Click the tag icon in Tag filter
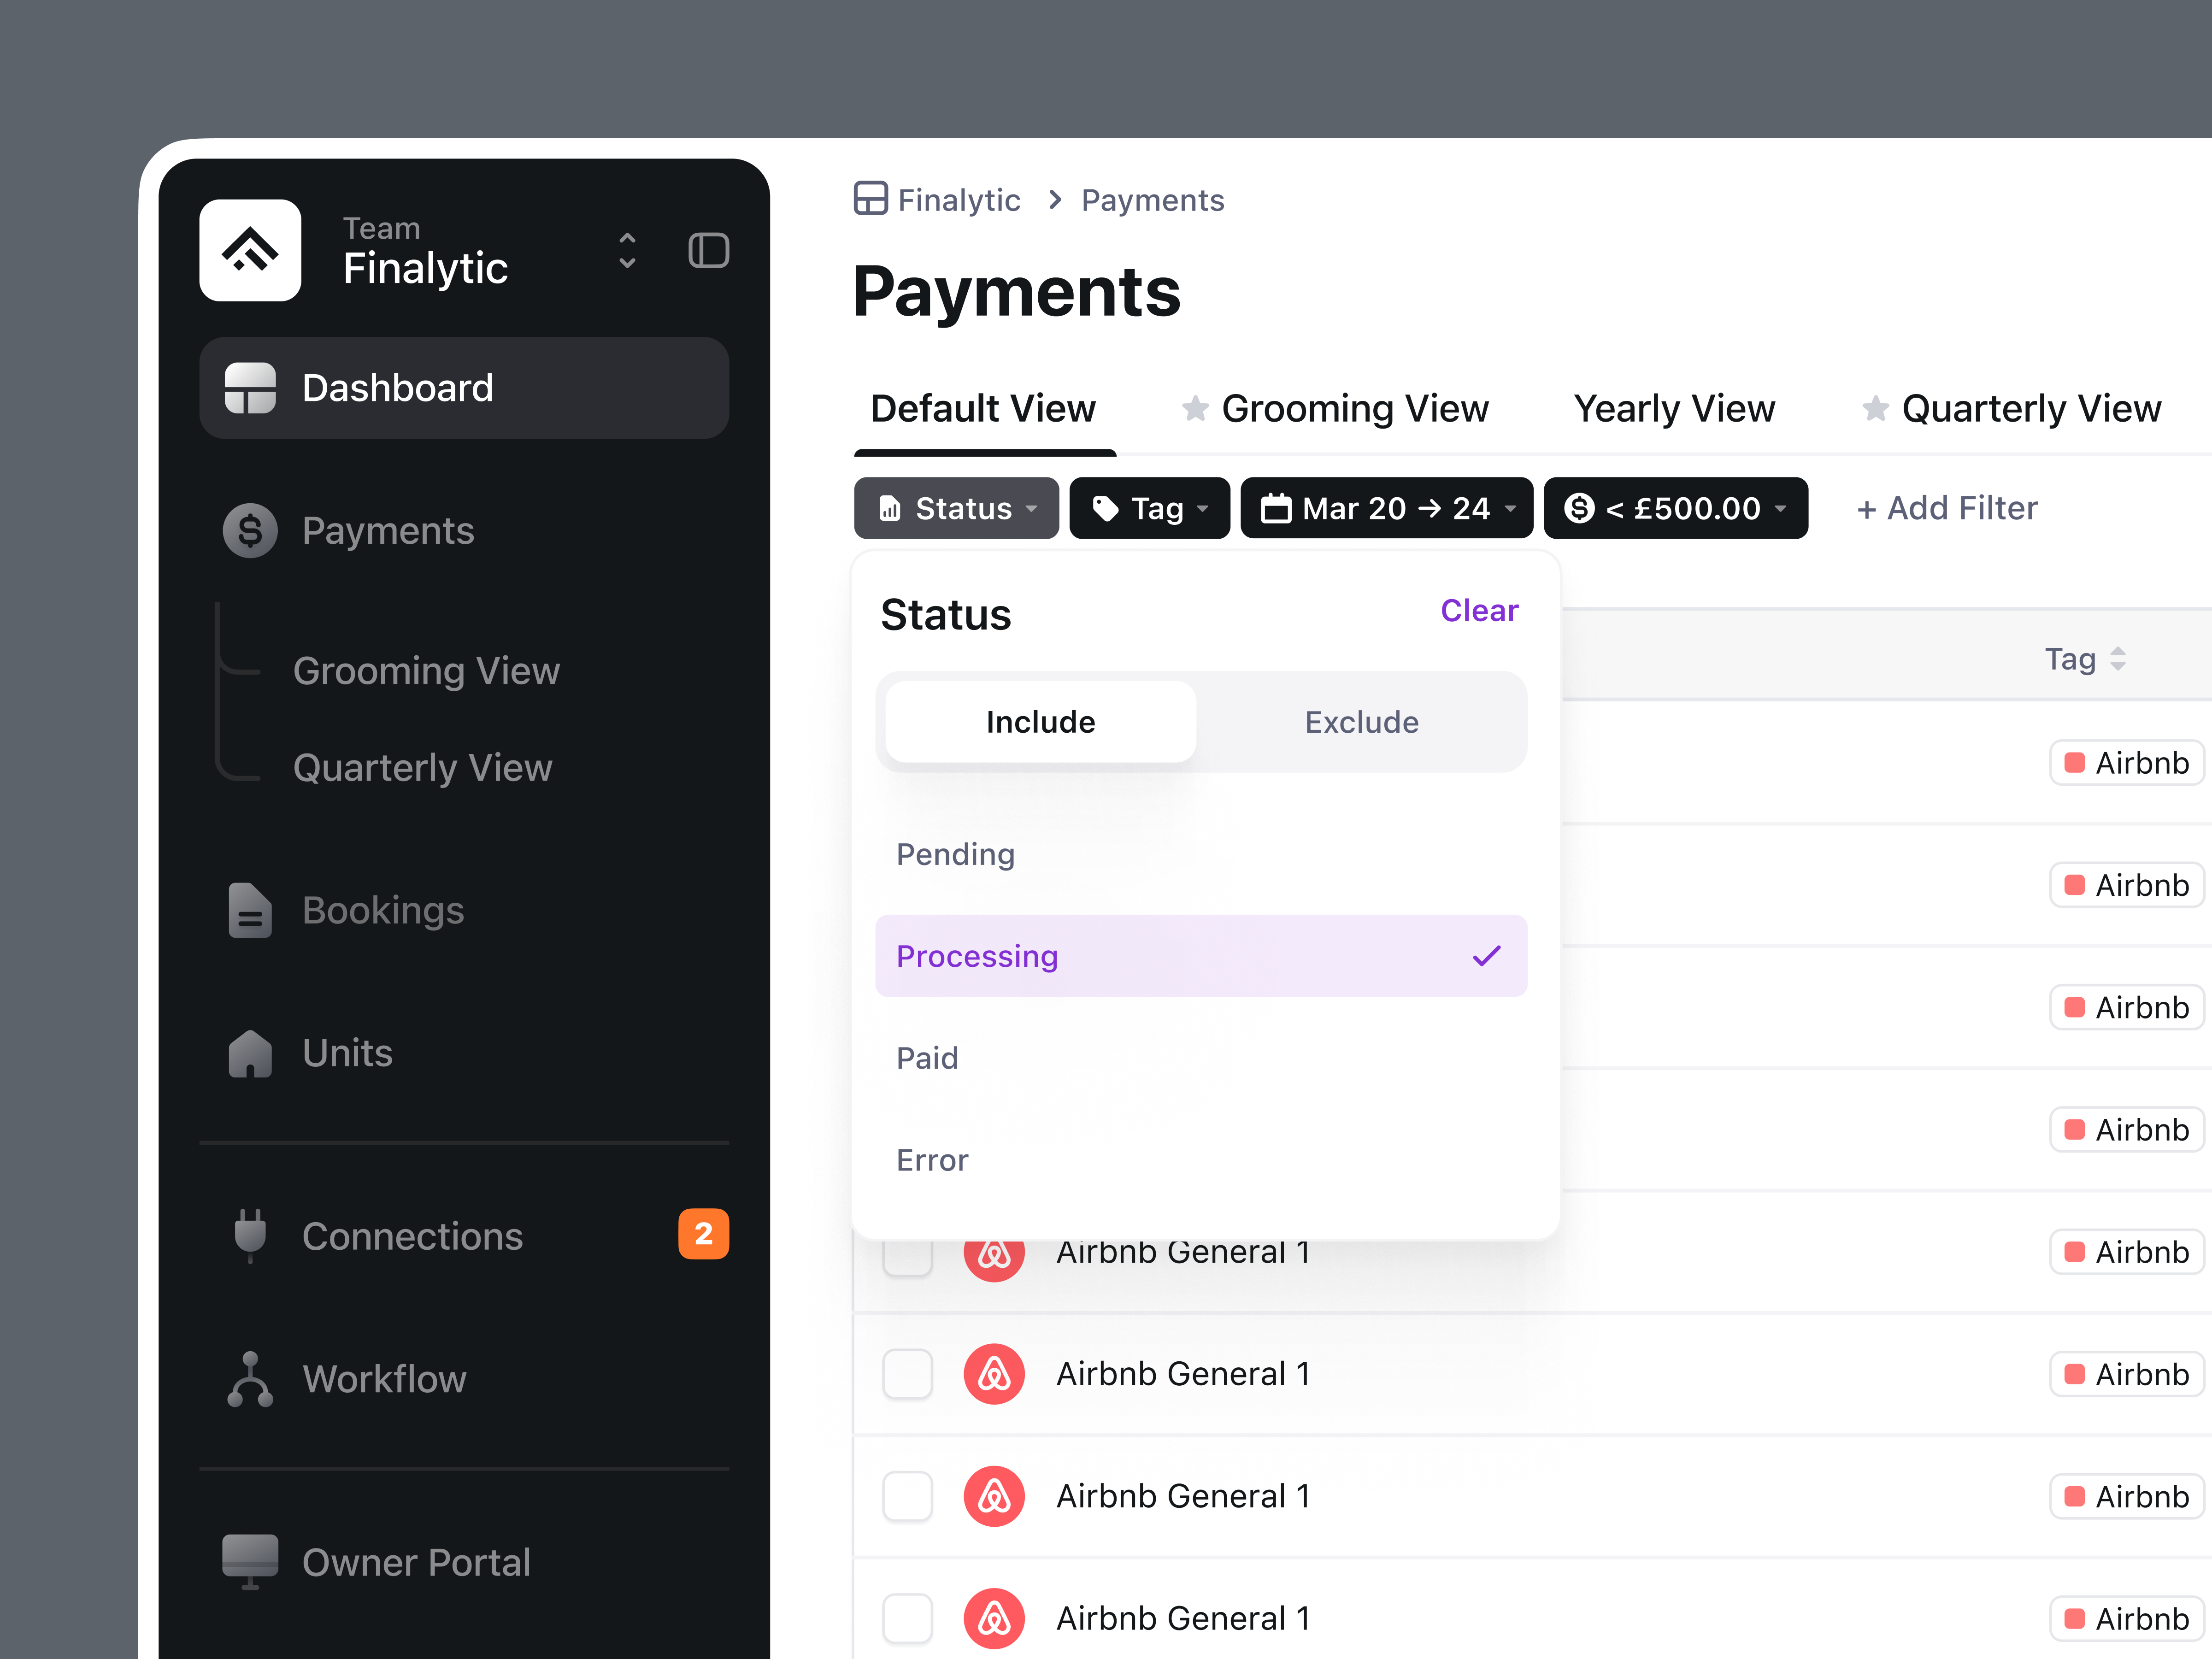Screen dimensions: 2212x1659 coord(1105,509)
